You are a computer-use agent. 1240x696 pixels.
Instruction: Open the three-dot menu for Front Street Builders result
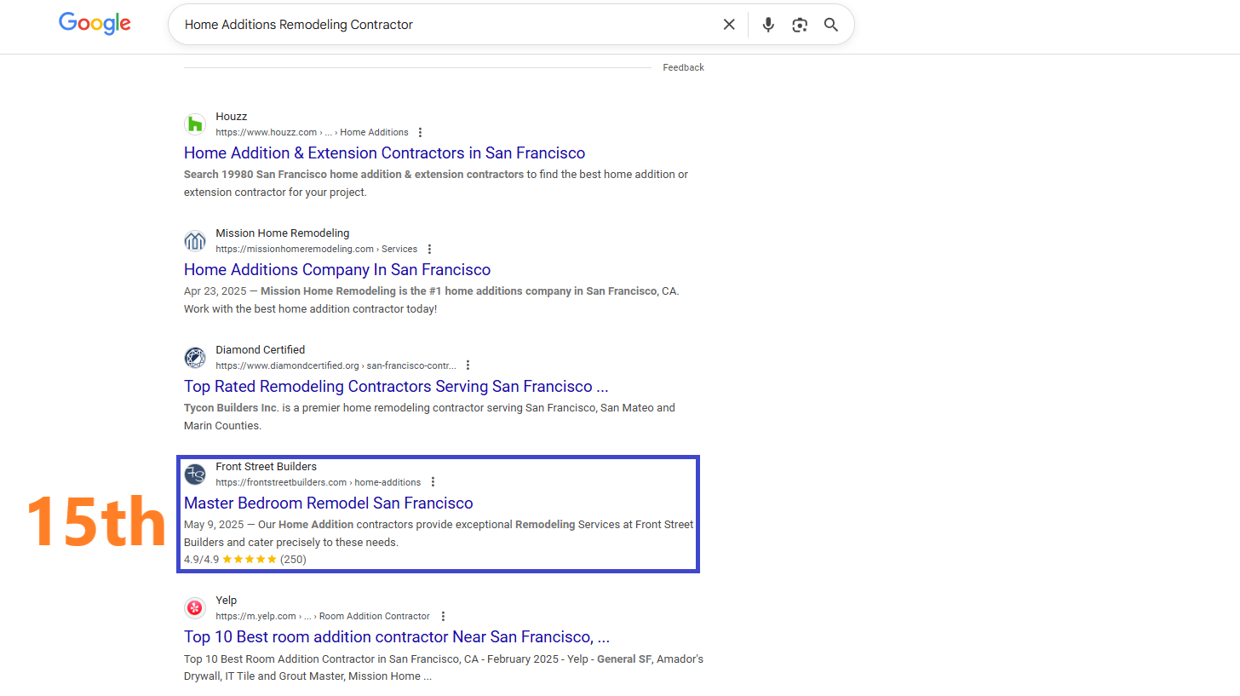coord(433,483)
